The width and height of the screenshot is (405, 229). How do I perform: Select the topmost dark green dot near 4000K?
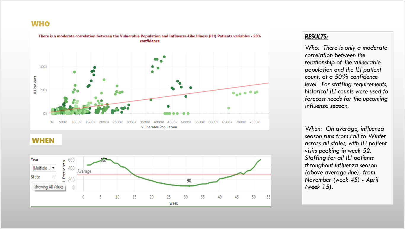click(164, 57)
